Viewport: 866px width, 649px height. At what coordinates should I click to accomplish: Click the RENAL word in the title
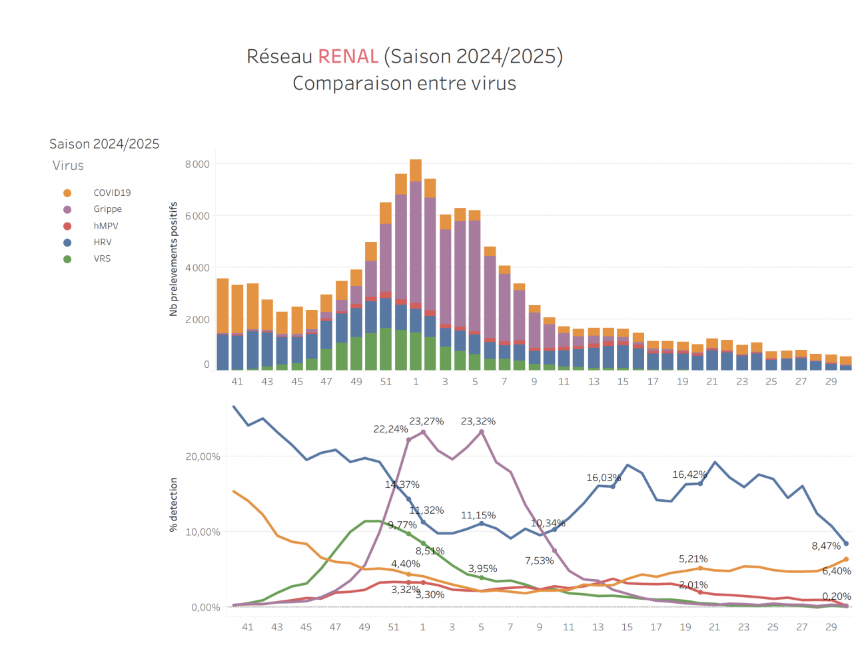[x=348, y=57]
